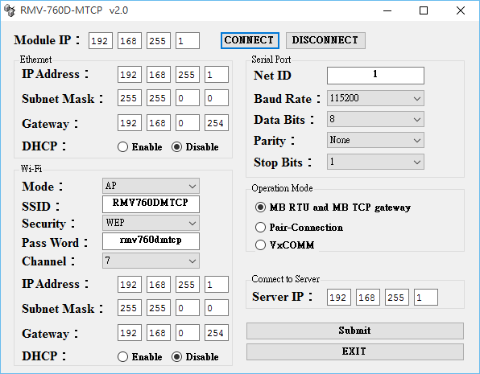Open the Baud Rate dropdown
The height and width of the screenshot is (374, 480).
point(375,98)
